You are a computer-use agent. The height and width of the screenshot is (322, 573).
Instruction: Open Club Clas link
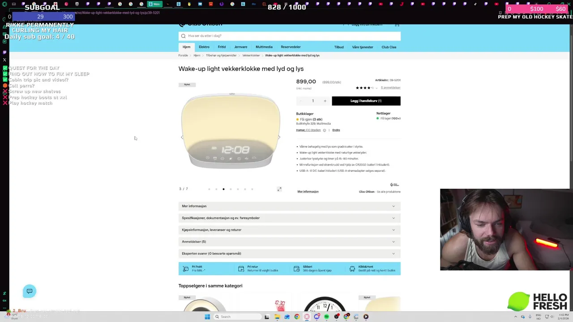tap(389, 47)
